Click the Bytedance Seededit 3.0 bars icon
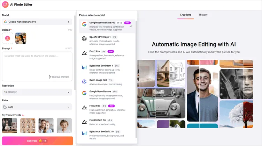Viewport: 262px width, 146px height. click(x=84, y=133)
